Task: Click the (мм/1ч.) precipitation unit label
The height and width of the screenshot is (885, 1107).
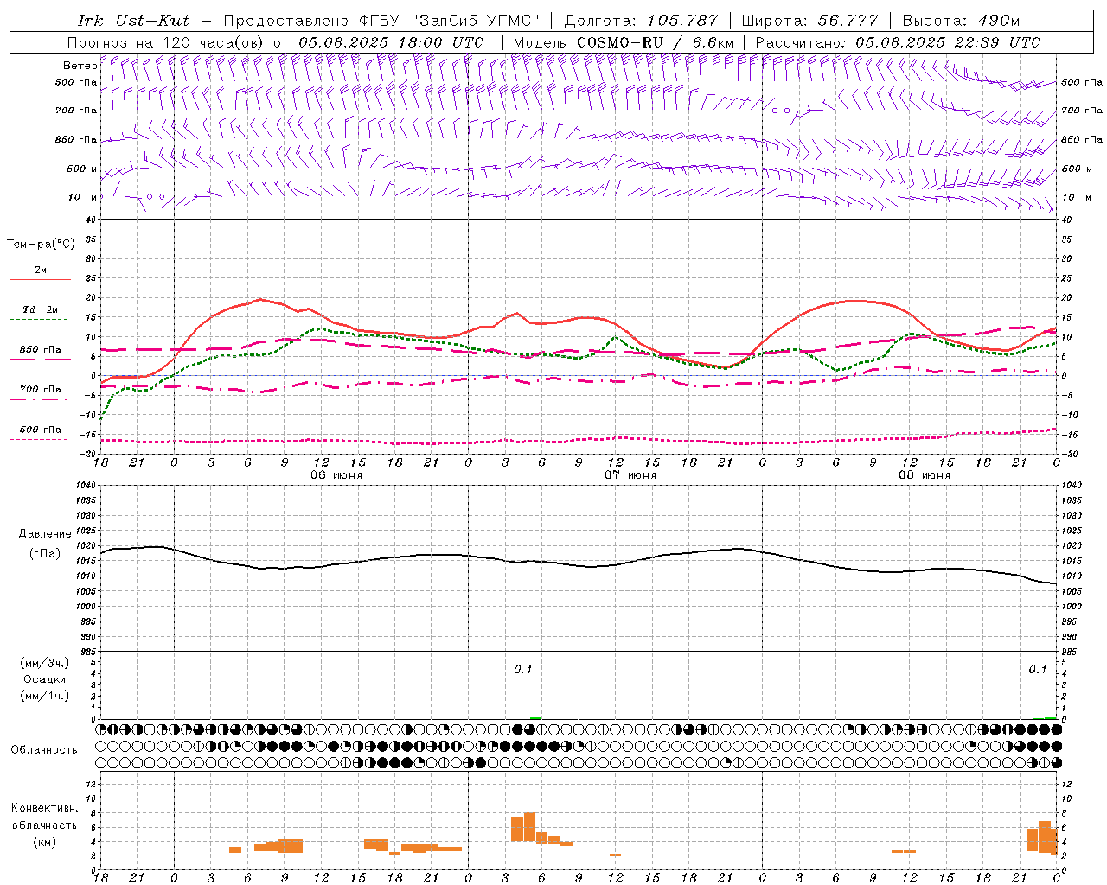Action: click(45, 696)
